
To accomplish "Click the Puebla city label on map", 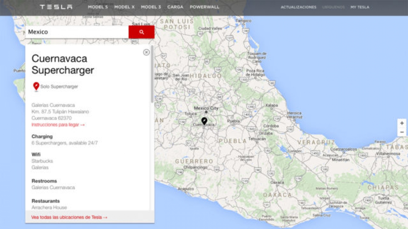I will click(233, 121).
